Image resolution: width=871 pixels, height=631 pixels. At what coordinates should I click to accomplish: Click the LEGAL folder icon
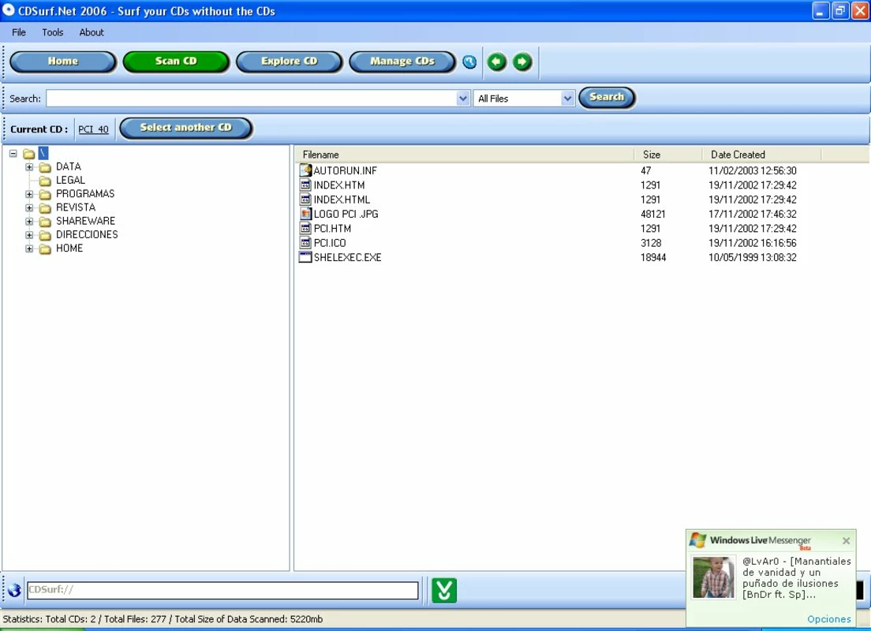45,181
